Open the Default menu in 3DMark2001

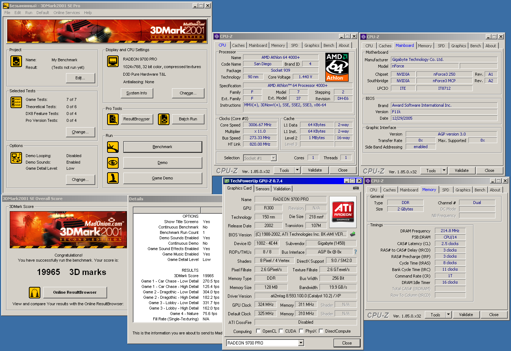pyautogui.click(x=43, y=13)
